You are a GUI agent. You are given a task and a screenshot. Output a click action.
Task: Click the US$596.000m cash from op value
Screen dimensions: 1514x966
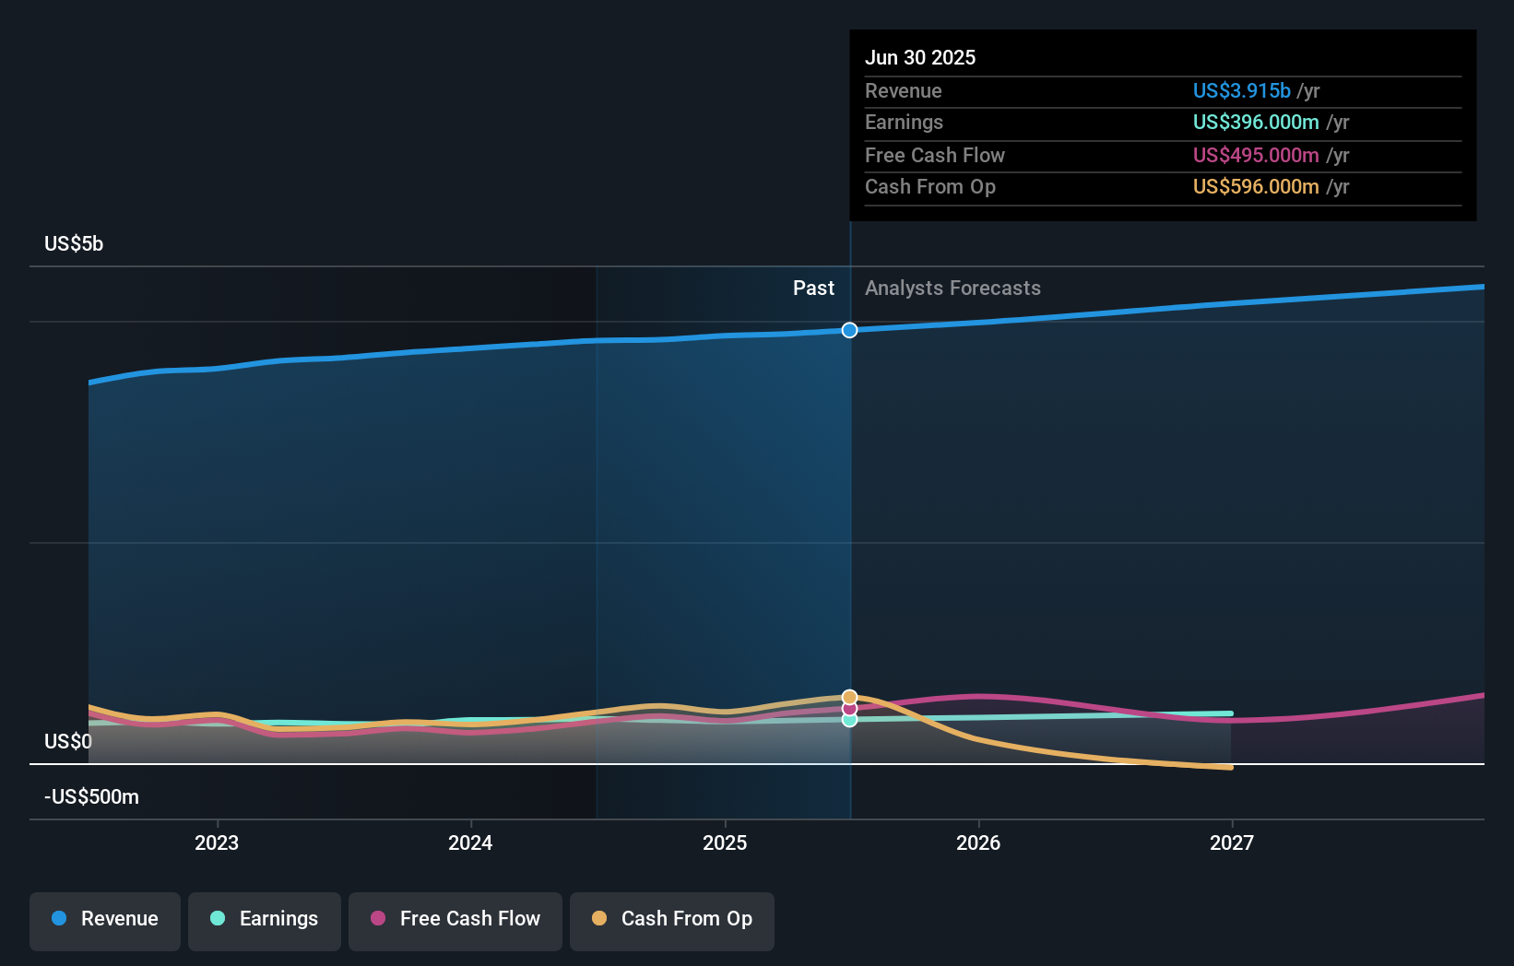pos(1256,186)
